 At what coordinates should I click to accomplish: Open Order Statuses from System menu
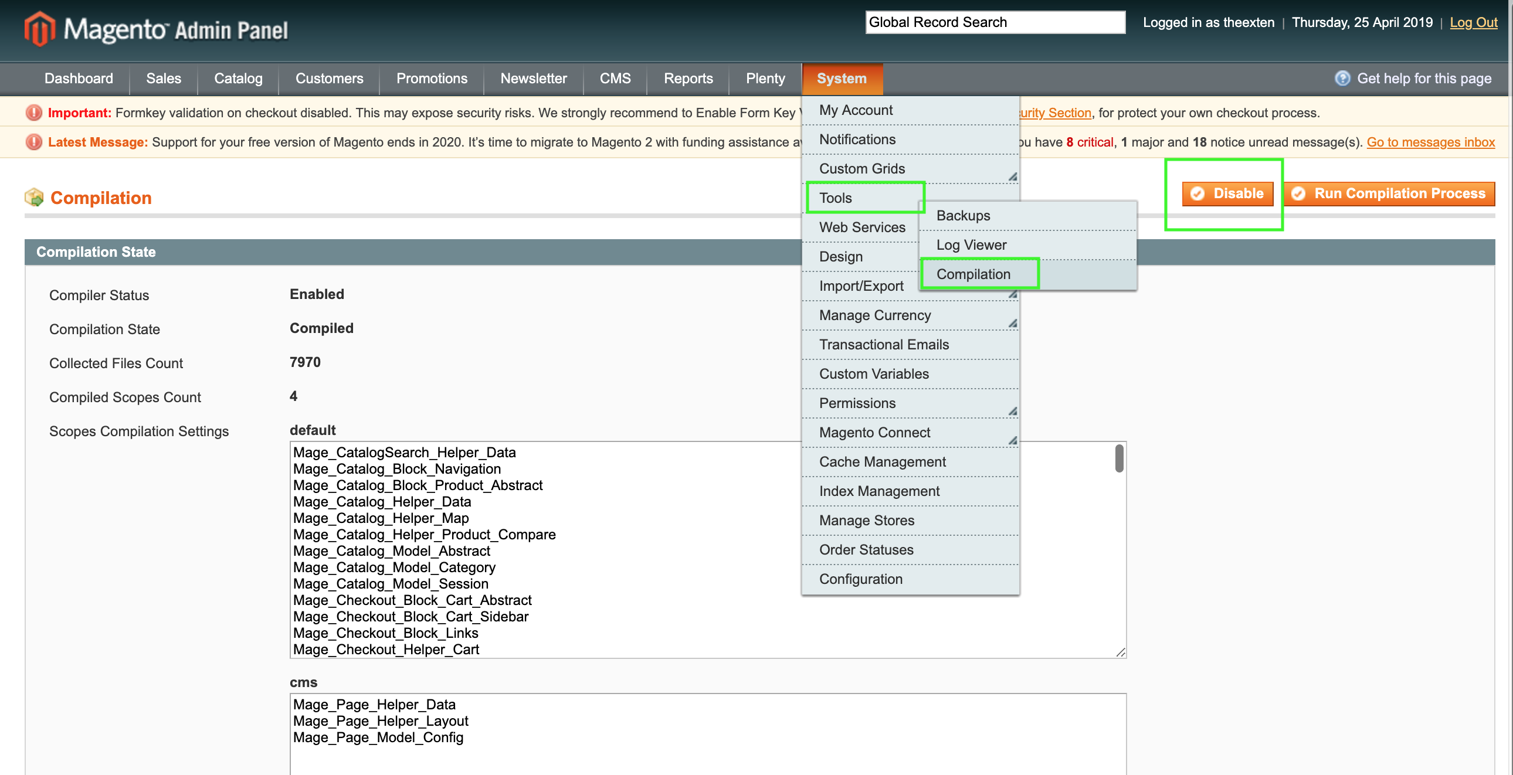pos(910,550)
